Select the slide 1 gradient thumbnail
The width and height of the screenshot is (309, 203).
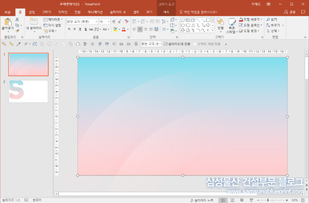point(28,64)
